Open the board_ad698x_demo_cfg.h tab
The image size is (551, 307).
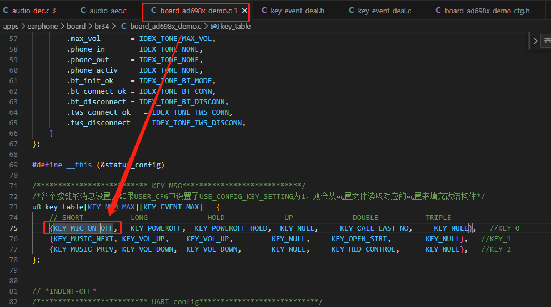(487, 11)
